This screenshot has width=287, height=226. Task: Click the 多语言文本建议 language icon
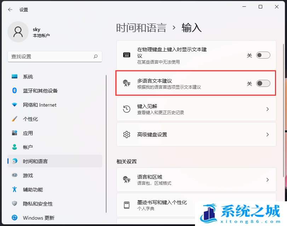[127, 83]
